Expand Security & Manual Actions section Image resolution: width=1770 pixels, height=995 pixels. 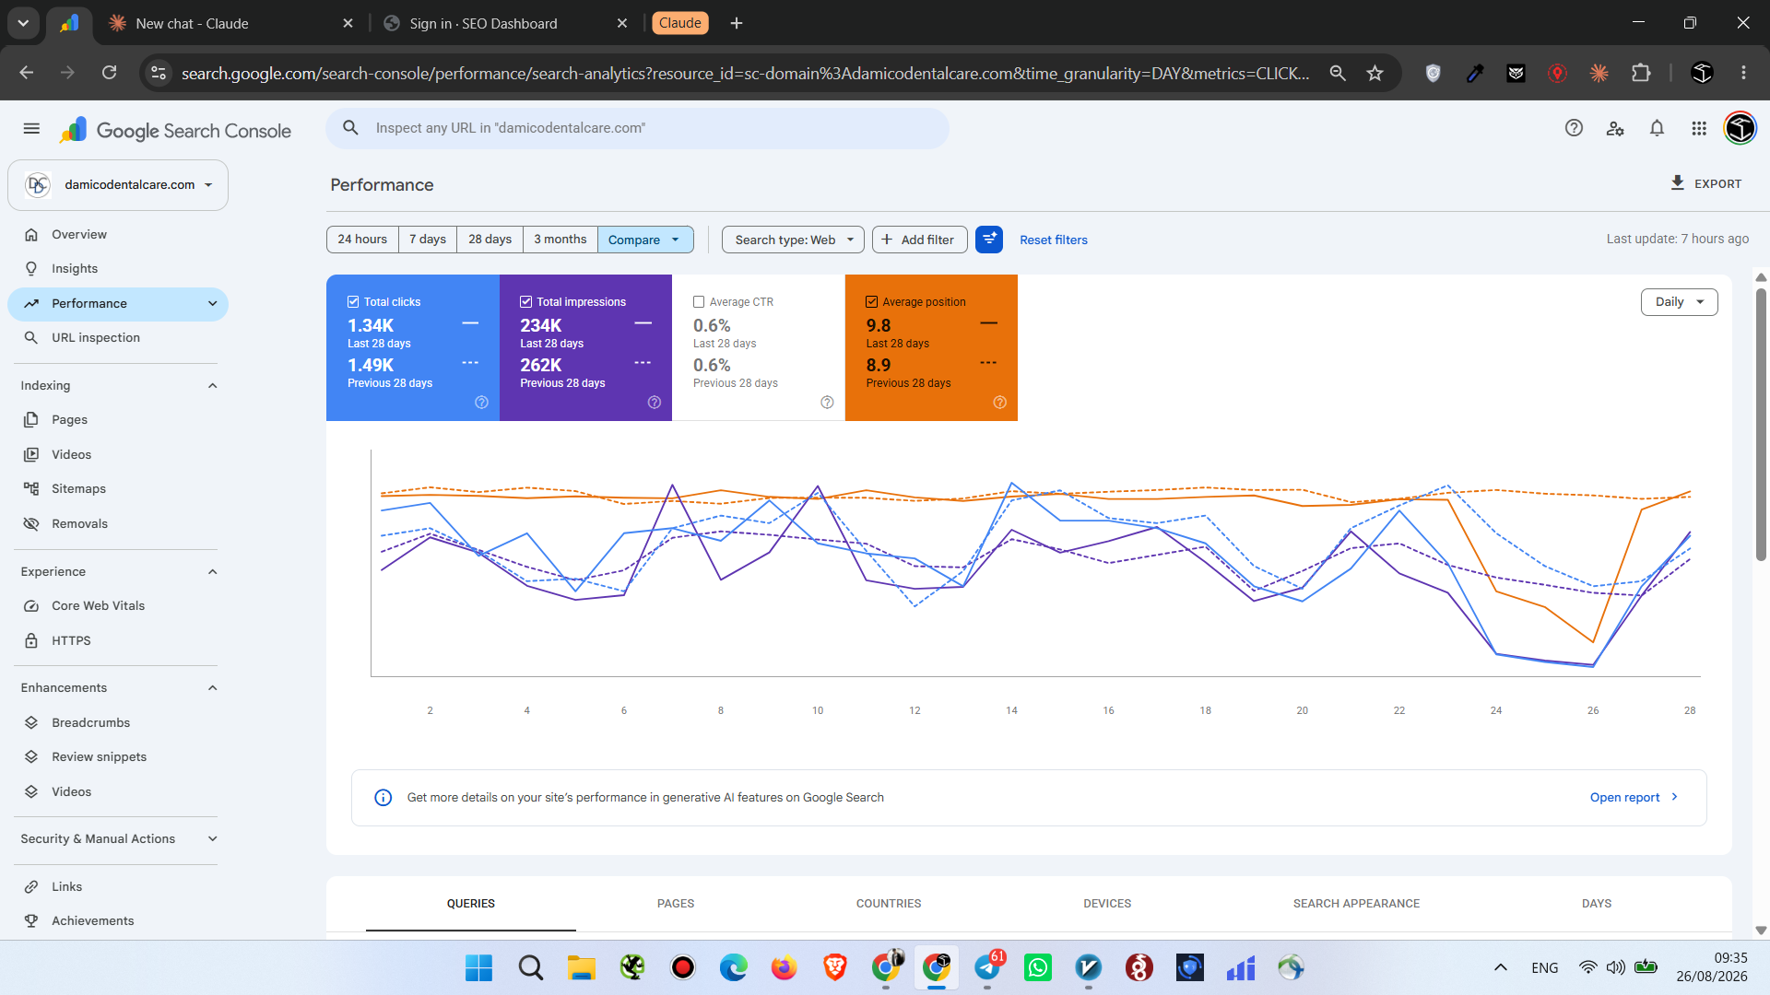[x=213, y=839]
